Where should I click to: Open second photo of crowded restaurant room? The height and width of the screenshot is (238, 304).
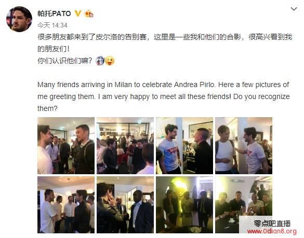[x=125, y=146]
